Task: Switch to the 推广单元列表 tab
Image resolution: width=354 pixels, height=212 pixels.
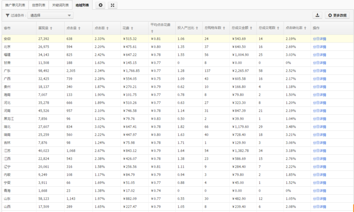Action: coord(15,5)
